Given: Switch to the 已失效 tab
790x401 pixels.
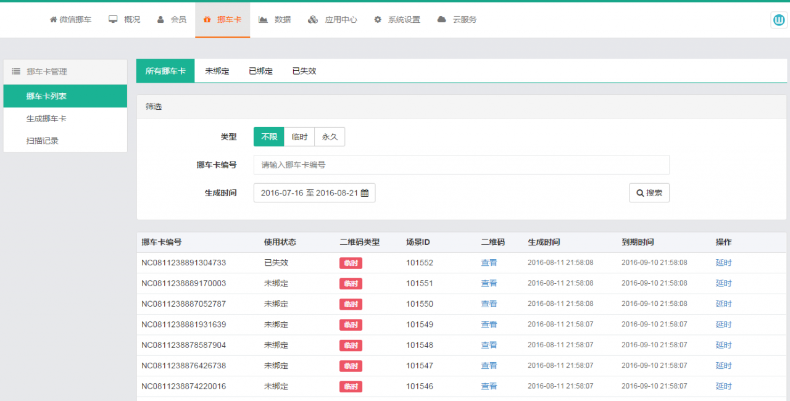Looking at the screenshot, I should point(303,70).
